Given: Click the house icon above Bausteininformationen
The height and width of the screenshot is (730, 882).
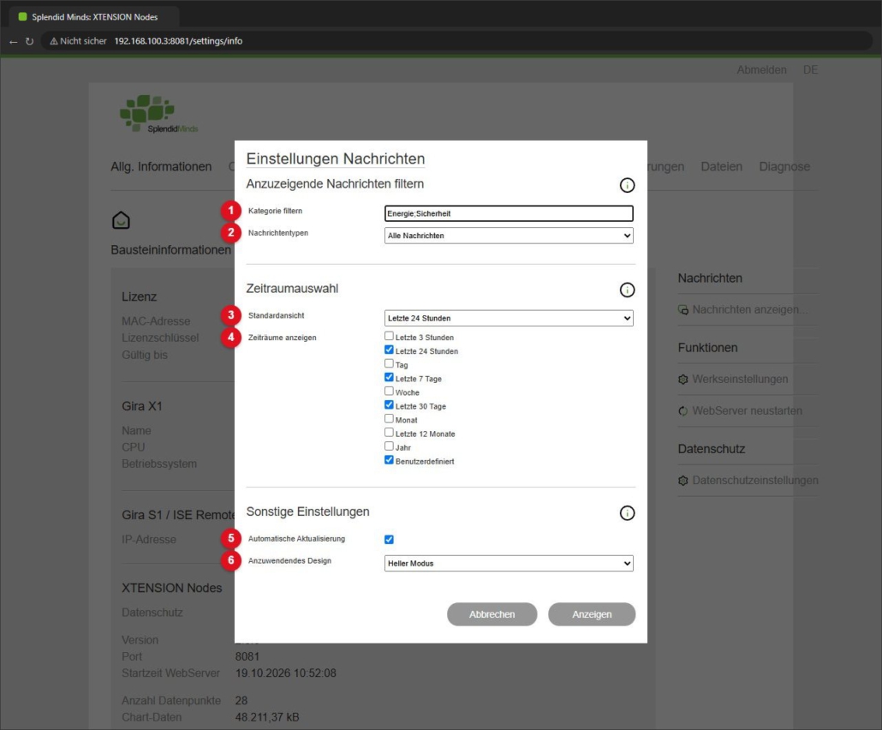Looking at the screenshot, I should pyautogui.click(x=121, y=220).
